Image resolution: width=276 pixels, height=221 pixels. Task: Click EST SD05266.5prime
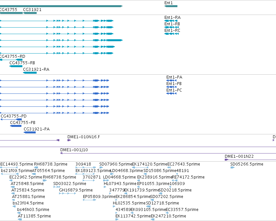[247, 164]
